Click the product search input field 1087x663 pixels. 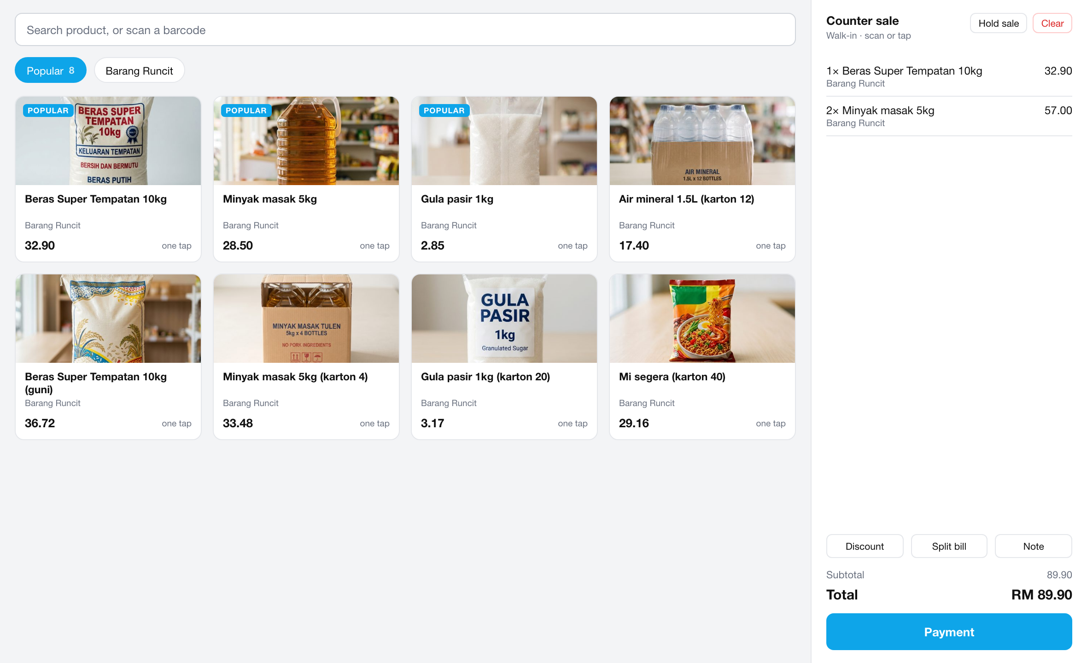(405, 30)
